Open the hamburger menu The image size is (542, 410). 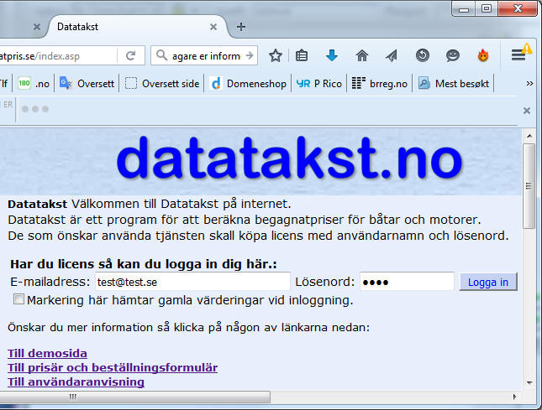click(x=518, y=55)
